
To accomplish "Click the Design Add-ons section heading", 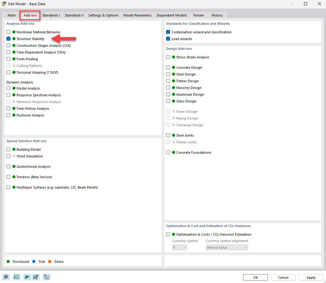I will point(179,49).
